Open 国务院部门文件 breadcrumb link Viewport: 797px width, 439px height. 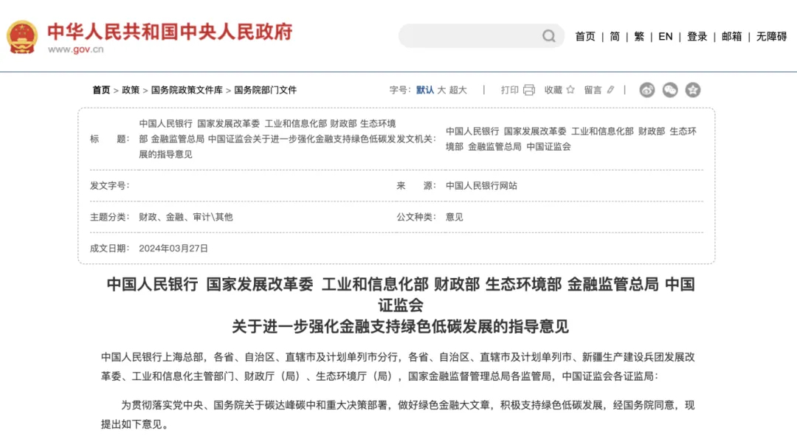click(x=266, y=90)
